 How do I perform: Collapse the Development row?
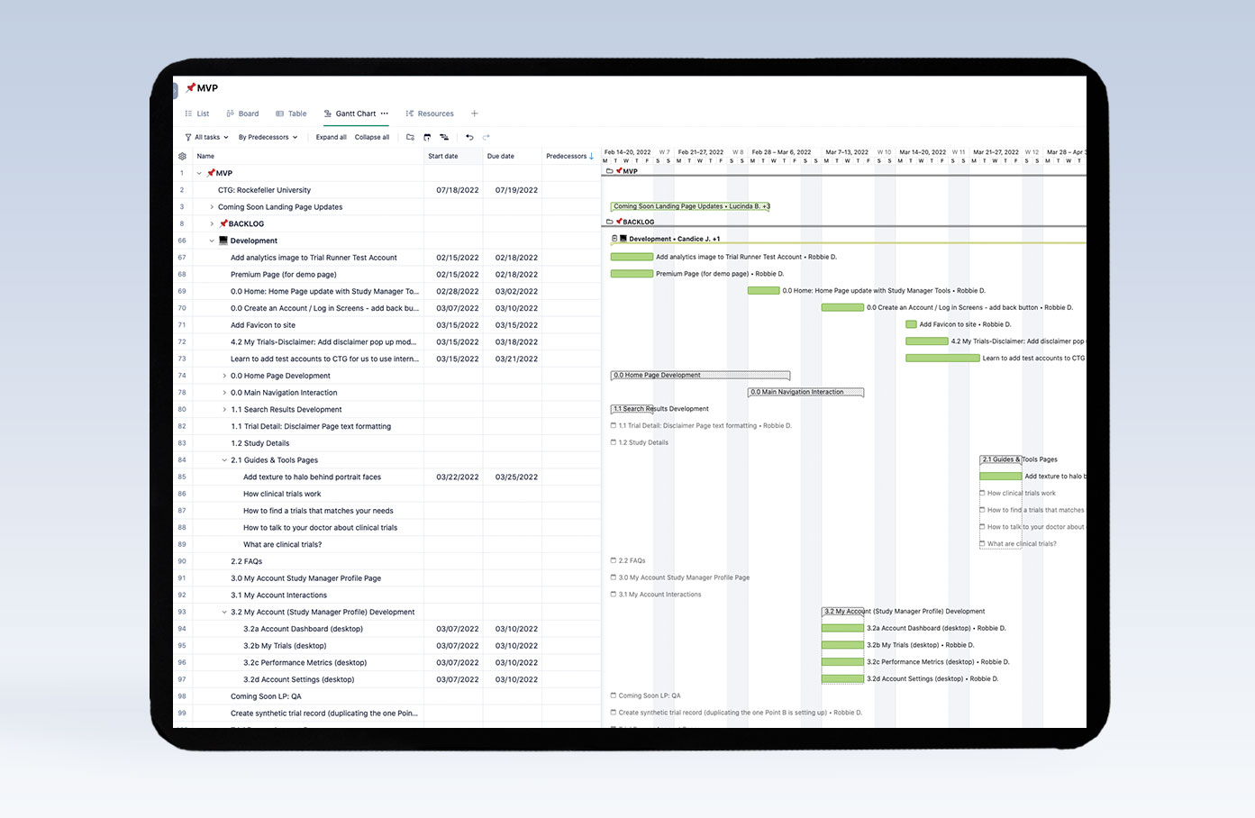click(212, 241)
